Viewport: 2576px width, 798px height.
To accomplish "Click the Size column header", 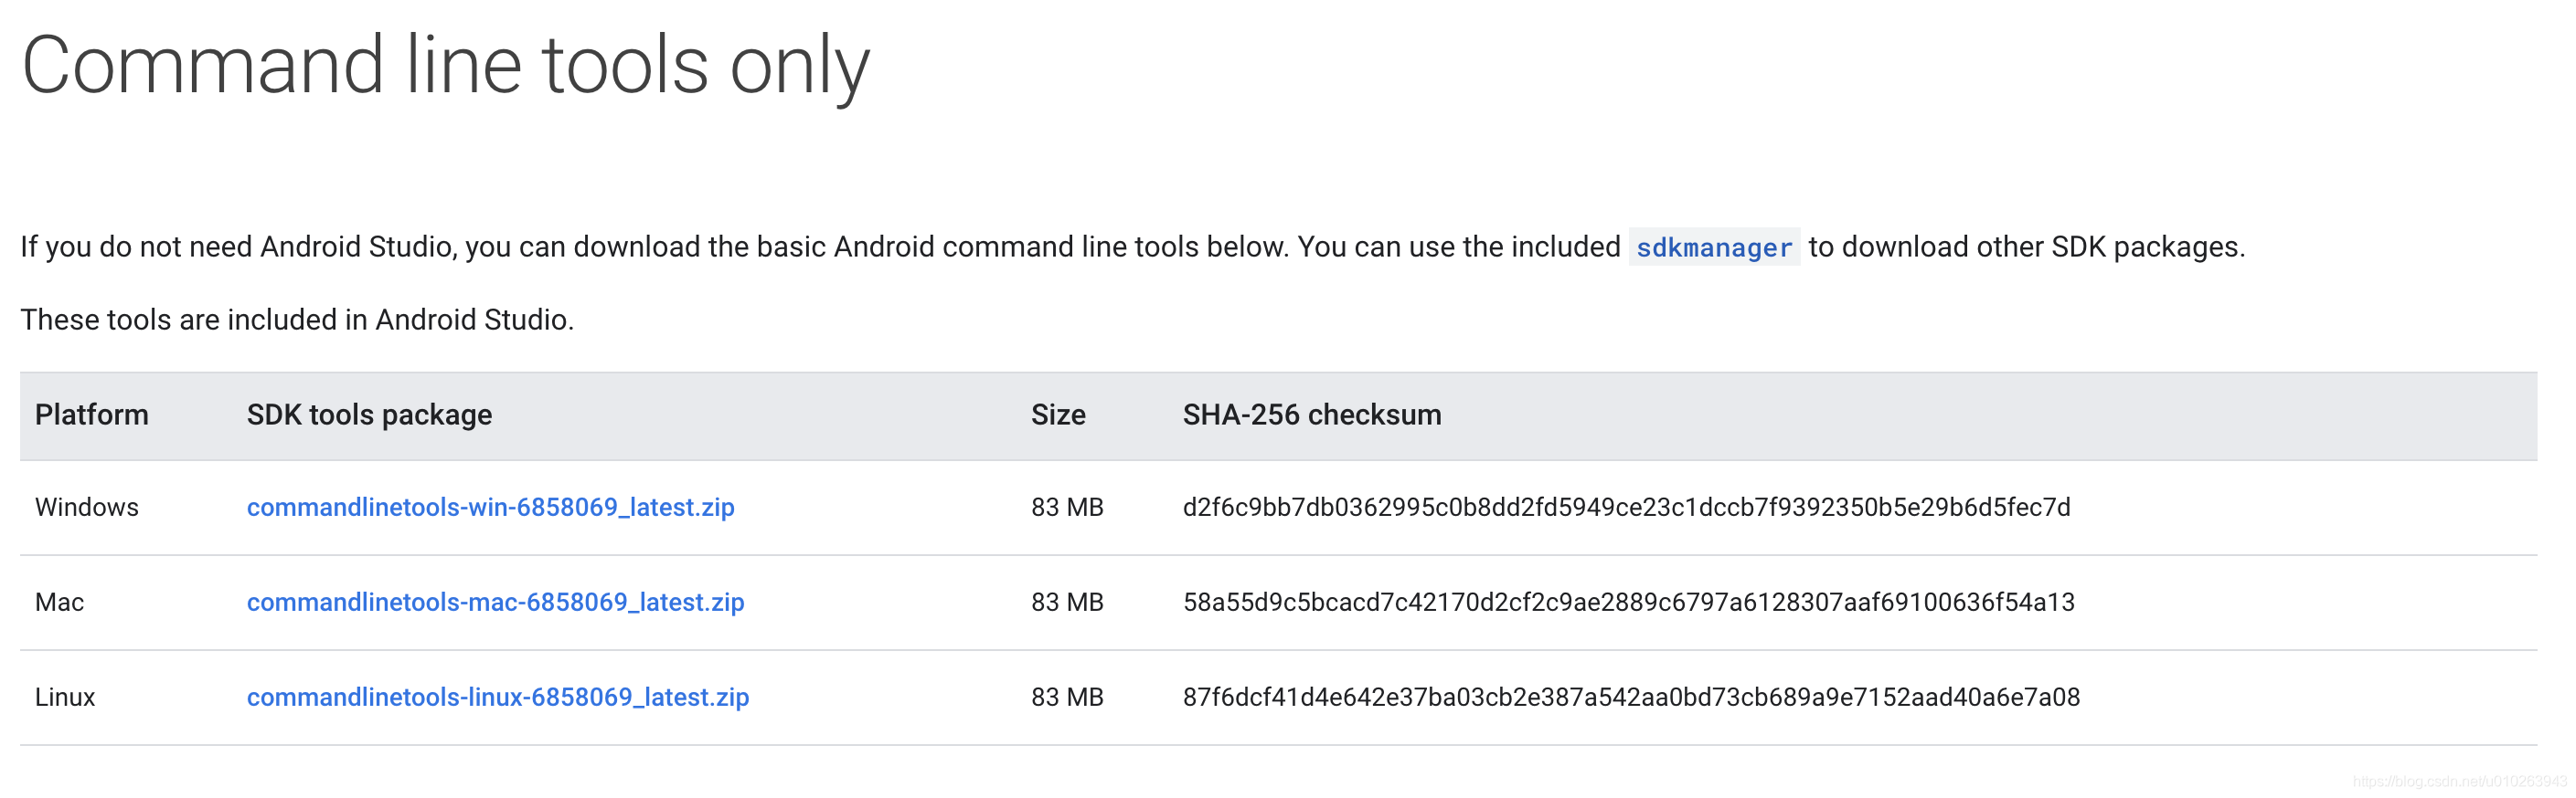I will [1057, 415].
